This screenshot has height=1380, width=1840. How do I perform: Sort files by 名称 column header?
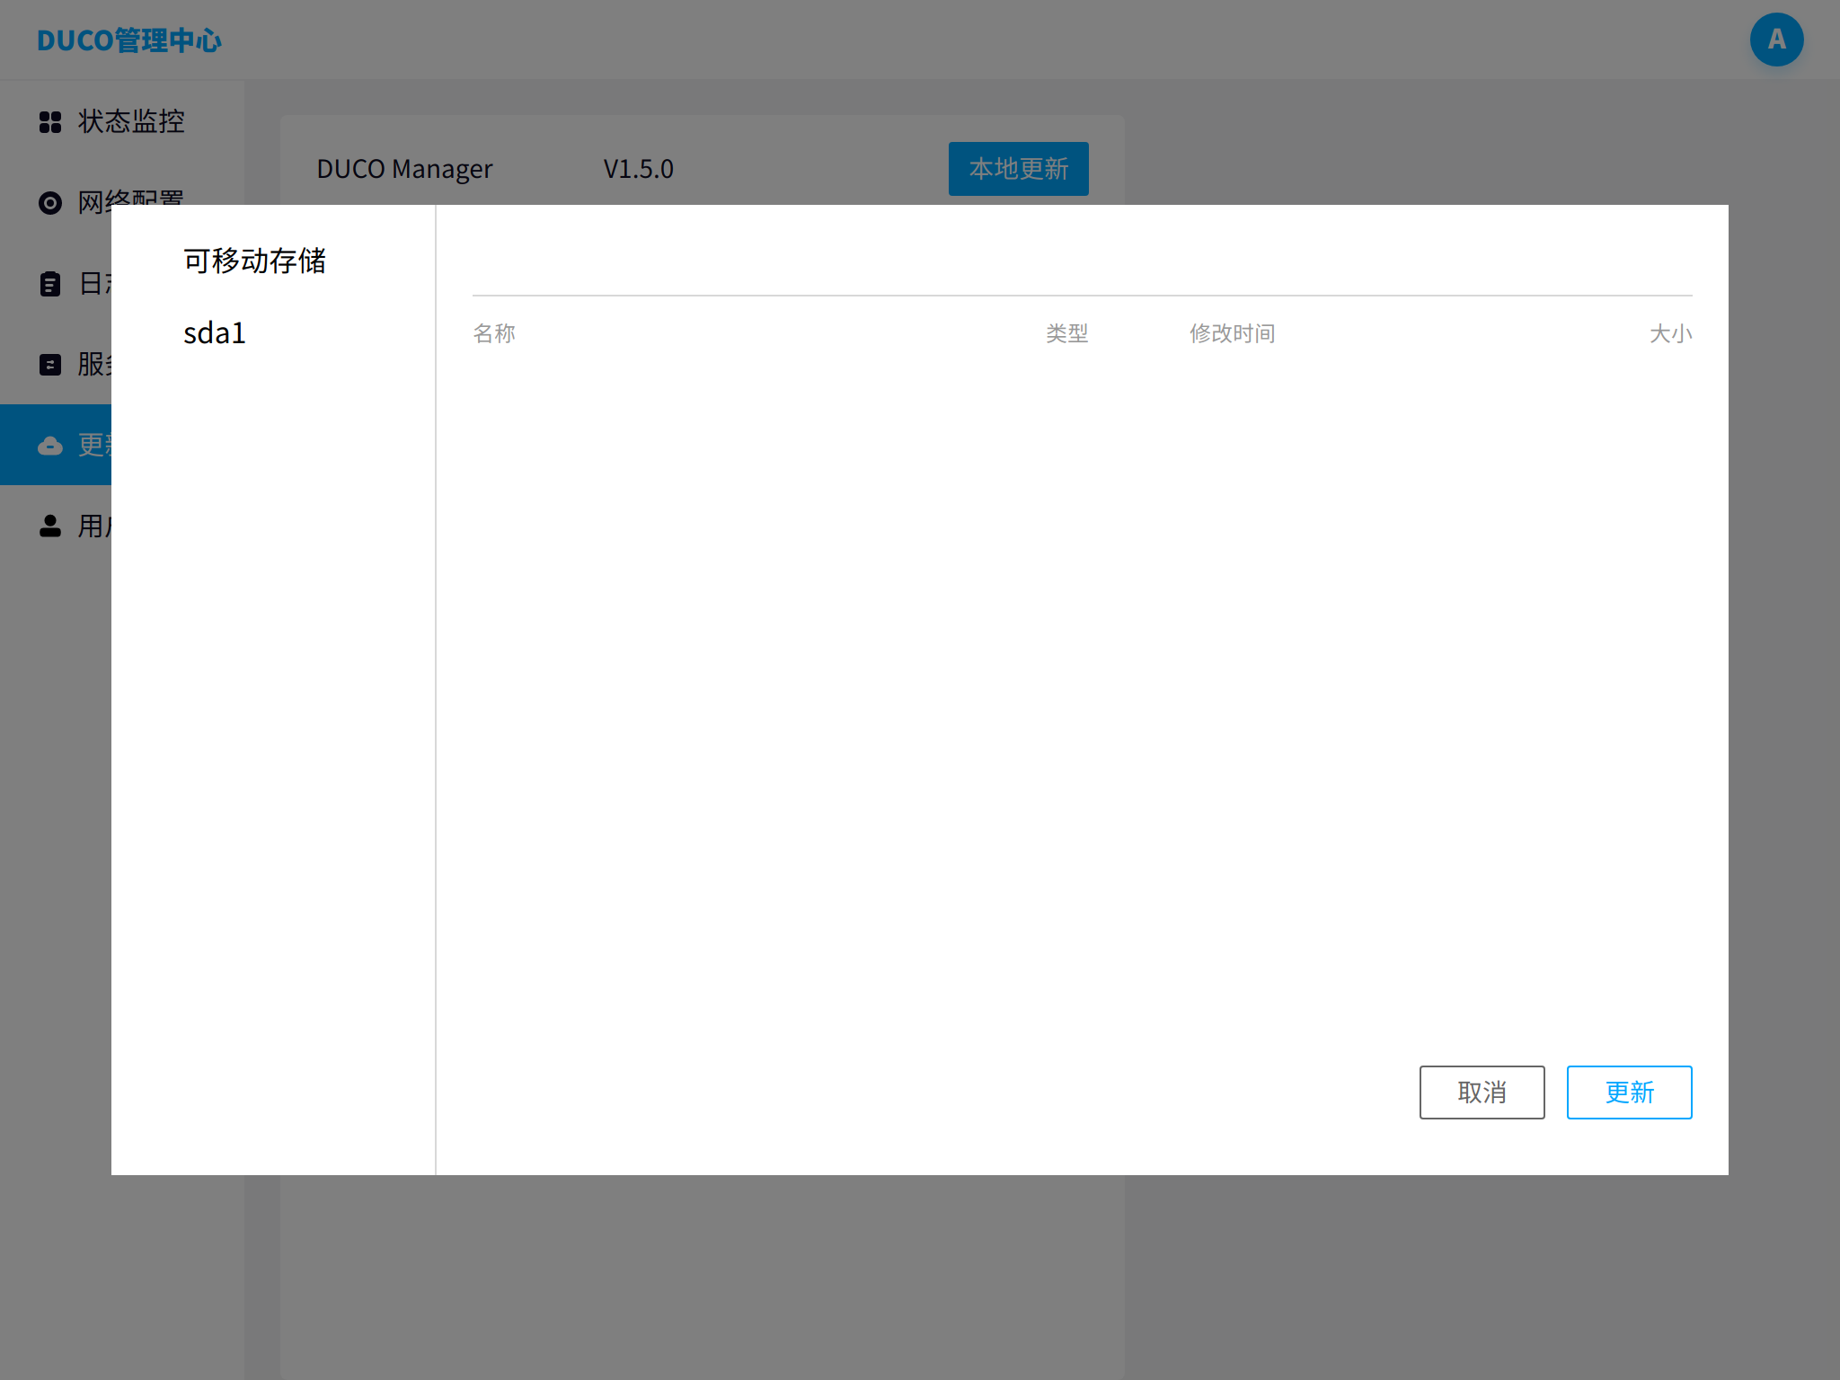click(494, 333)
